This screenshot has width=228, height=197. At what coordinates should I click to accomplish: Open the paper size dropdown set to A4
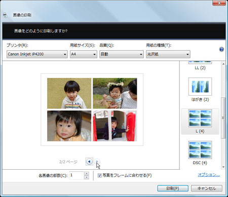84,54
